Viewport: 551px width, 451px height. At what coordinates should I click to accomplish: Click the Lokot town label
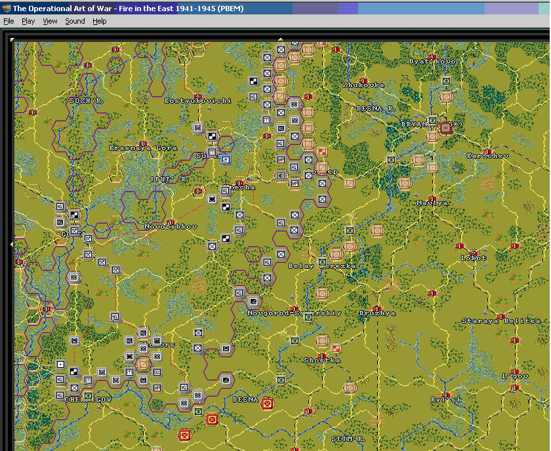pyautogui.click(x=474, y=258)
